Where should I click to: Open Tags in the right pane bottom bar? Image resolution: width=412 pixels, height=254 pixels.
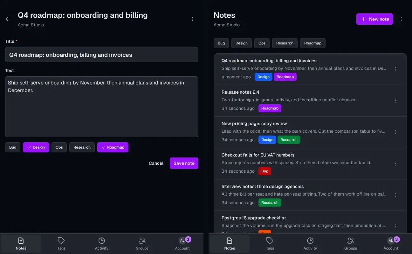pos(270,244)
